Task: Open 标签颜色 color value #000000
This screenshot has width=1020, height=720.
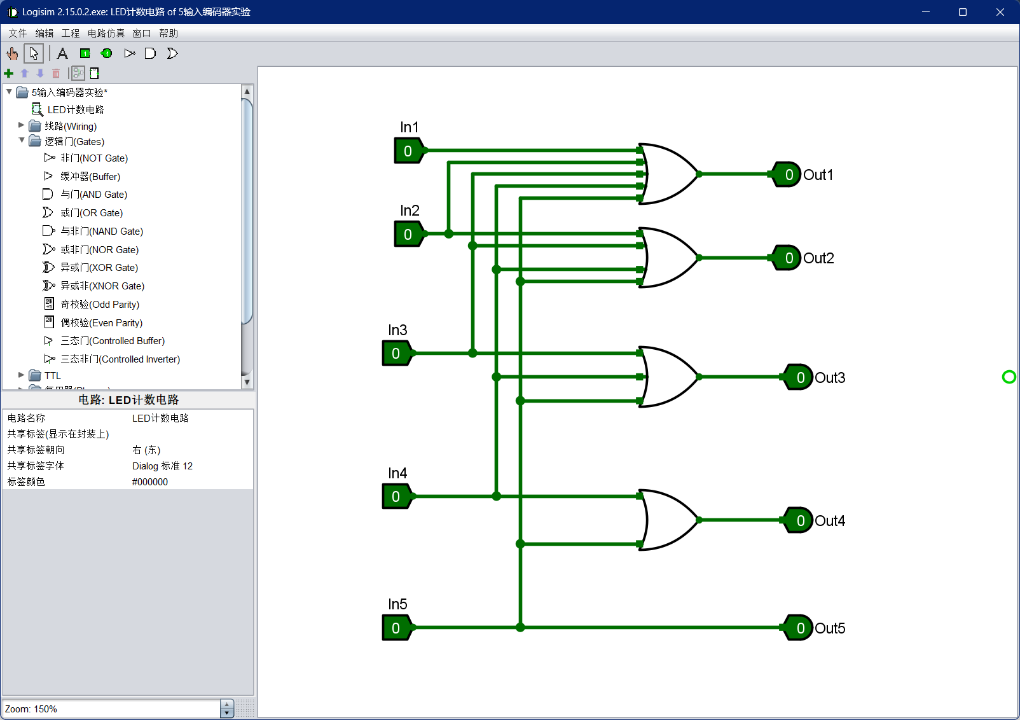Action: [x=191, y=481]
